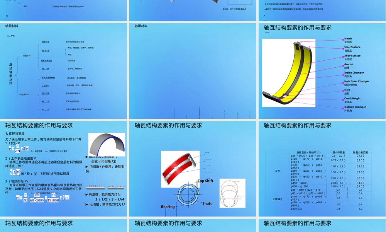Viewport: 386px width, 232px height.
Task: Click the Hole 油孔 label
Action: click(x=347, y=92)
